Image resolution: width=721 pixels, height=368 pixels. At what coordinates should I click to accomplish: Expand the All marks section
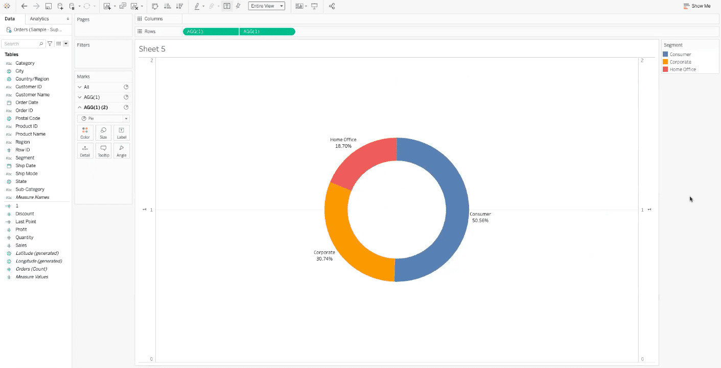click(x=80, y=87)
